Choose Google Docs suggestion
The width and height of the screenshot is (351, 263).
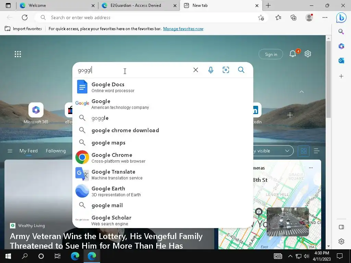[163, 87]
